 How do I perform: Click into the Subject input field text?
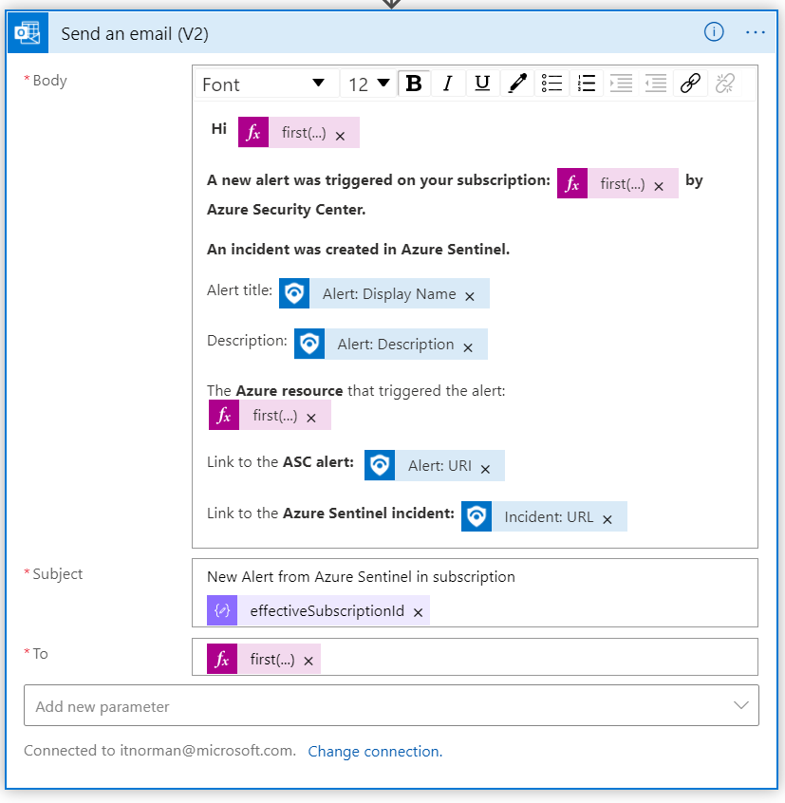[361, 577]
